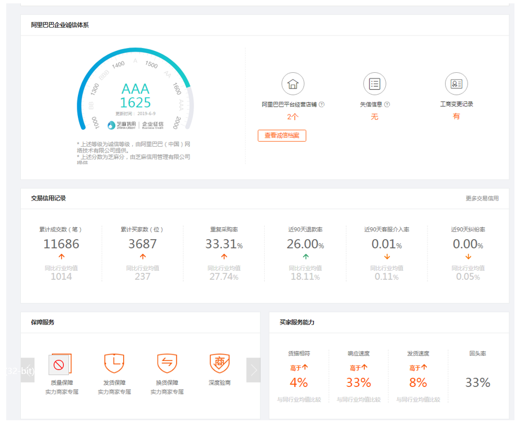The width and height of the screenshot is (519, 427).
Task: Click 高于 indicator above 4%
Action: coord(299,368)
